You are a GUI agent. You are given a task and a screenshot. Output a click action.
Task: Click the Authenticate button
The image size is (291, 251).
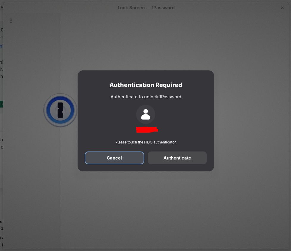177,158
